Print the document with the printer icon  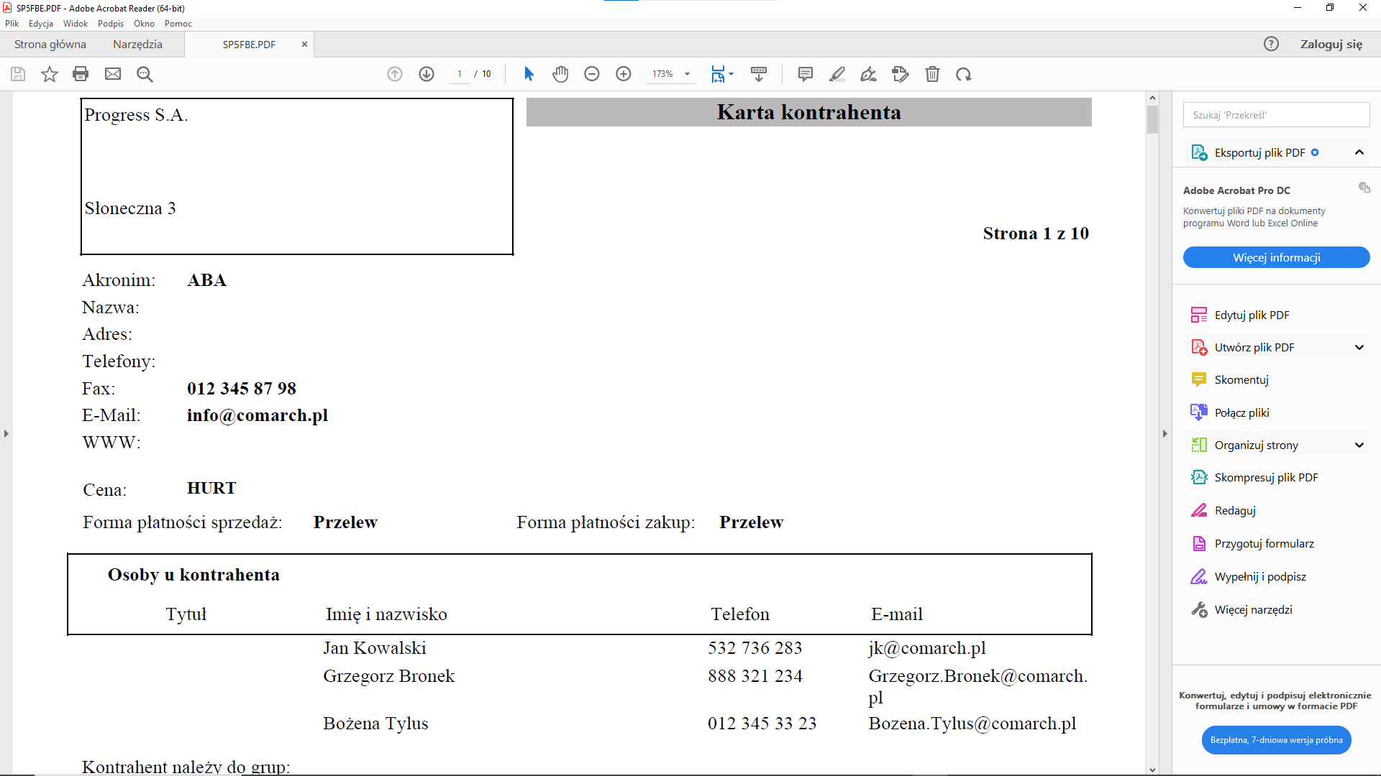coord(81,74)
